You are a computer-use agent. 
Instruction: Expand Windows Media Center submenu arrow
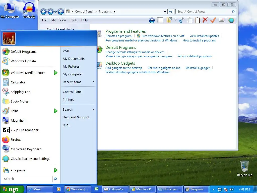click(x=56, y=73)
